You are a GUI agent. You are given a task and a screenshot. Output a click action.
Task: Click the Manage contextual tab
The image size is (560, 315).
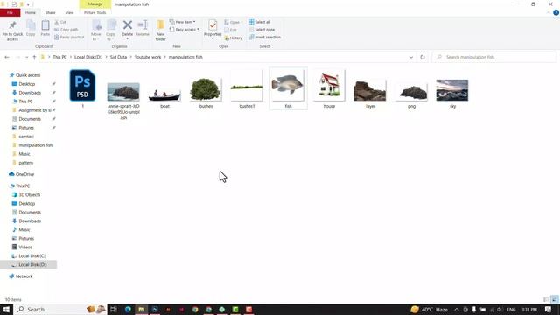tap(95, 3)
